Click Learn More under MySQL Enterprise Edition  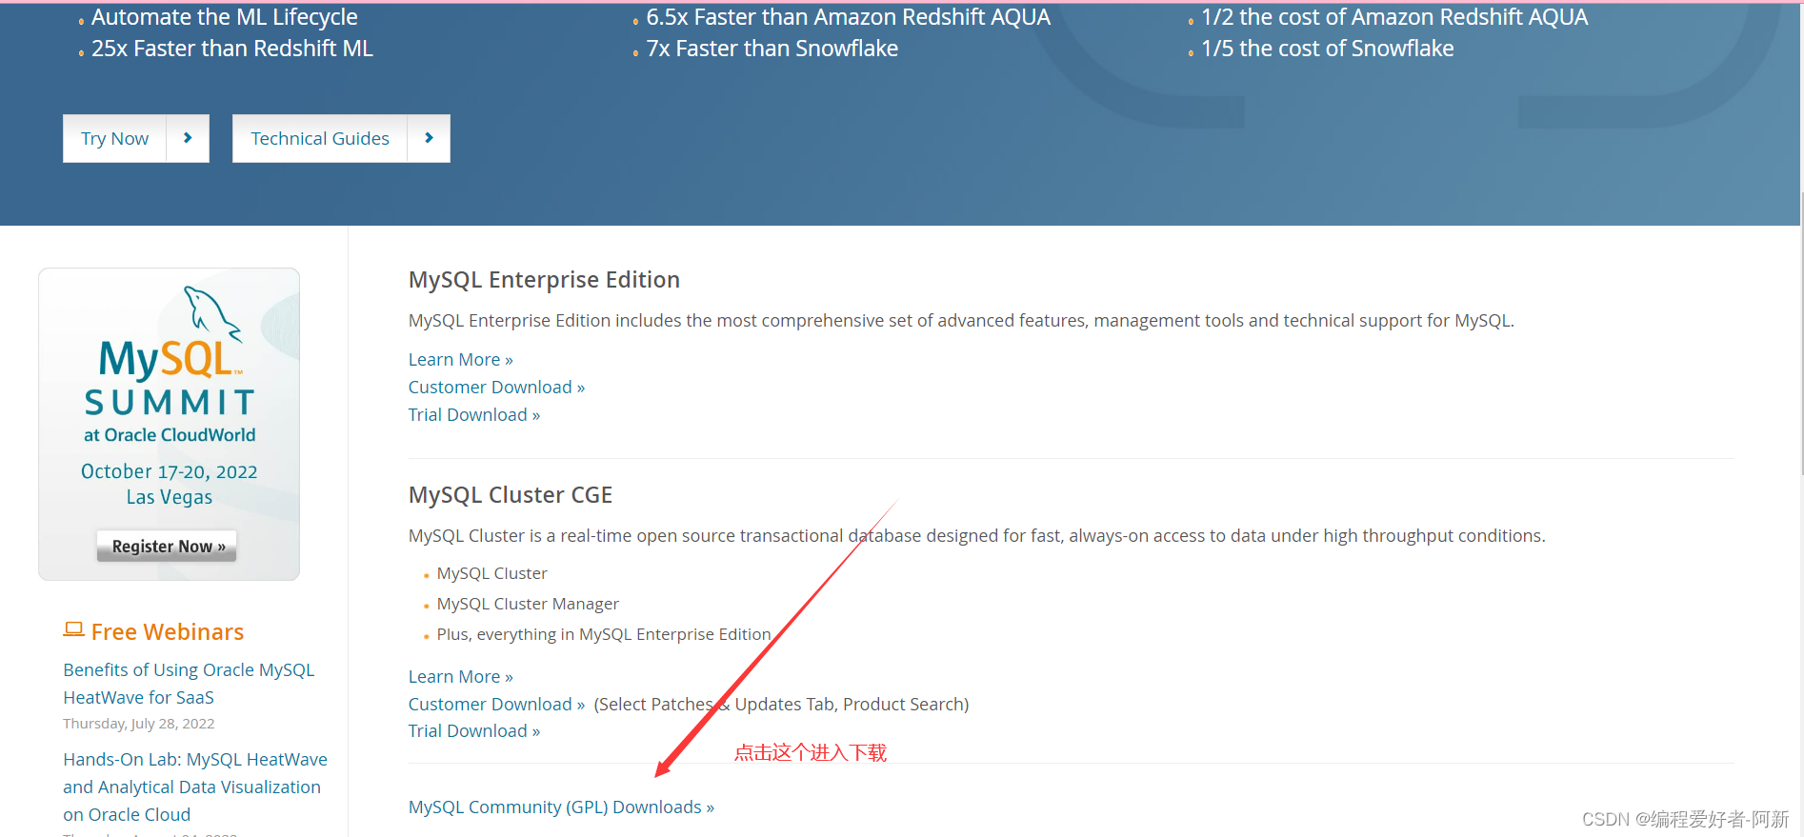pos(461,359)
